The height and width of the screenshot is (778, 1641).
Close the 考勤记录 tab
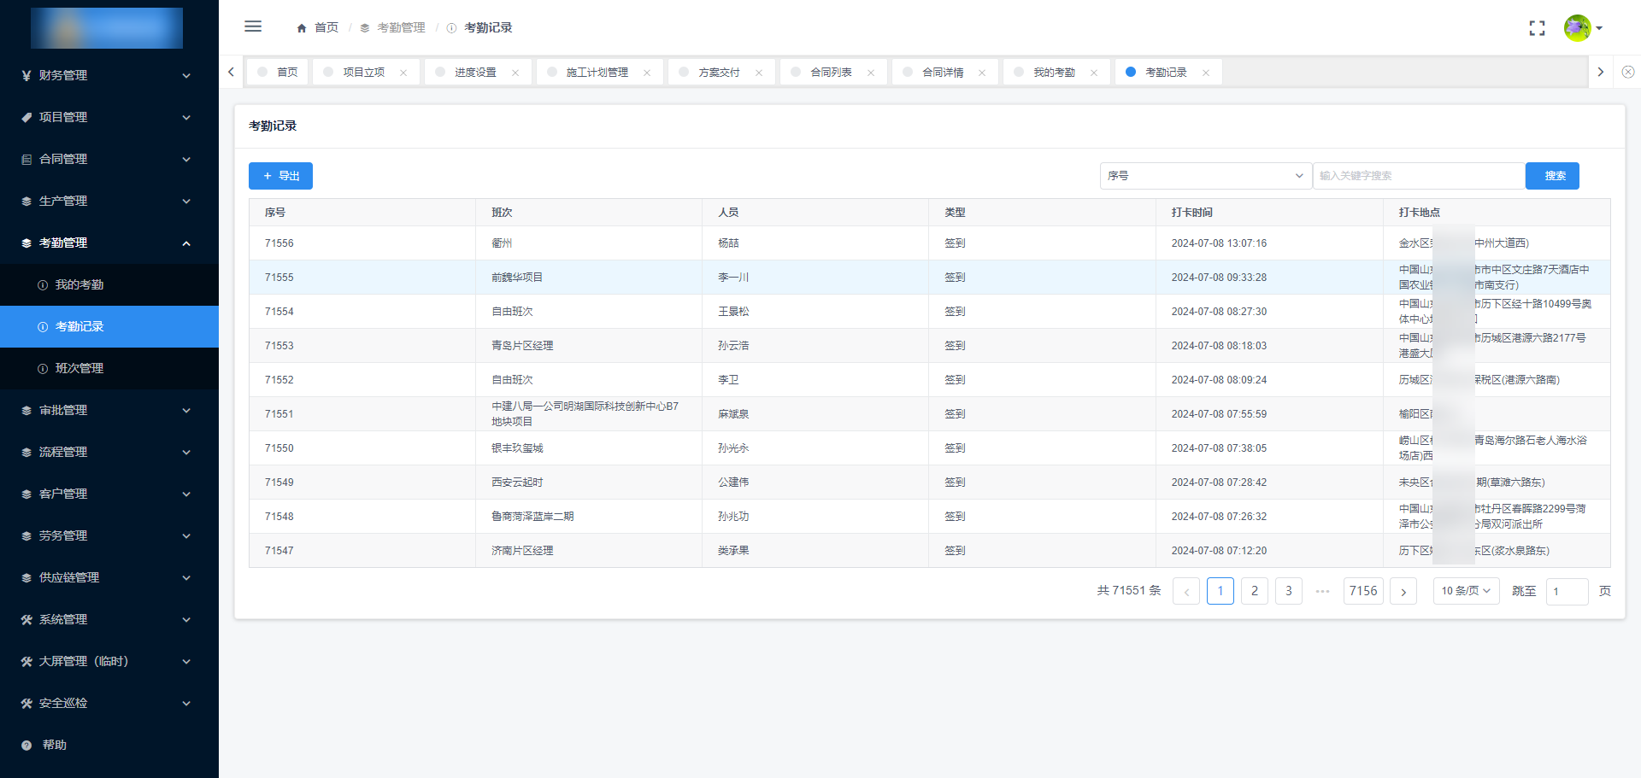tap(1206, 73)
